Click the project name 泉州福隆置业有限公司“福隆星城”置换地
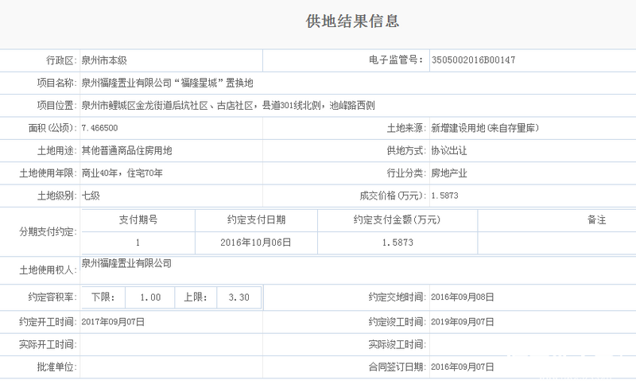Screen dimensions: 636x384 click(167, 83)
